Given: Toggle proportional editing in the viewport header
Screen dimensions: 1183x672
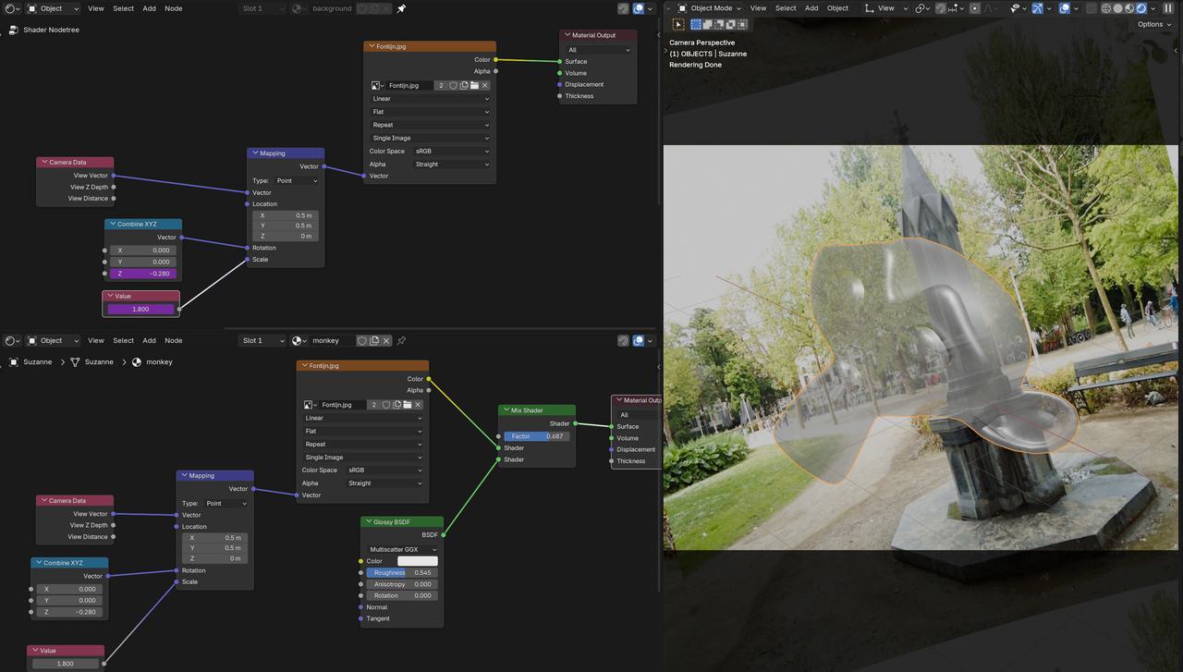Looking at the screenshot, I should 976,8.
